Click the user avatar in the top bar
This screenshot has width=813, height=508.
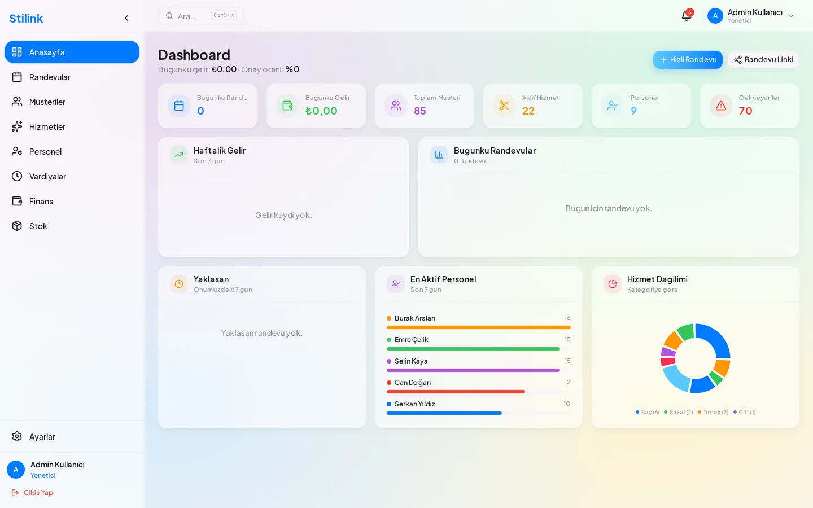click(x=715, y=16)
